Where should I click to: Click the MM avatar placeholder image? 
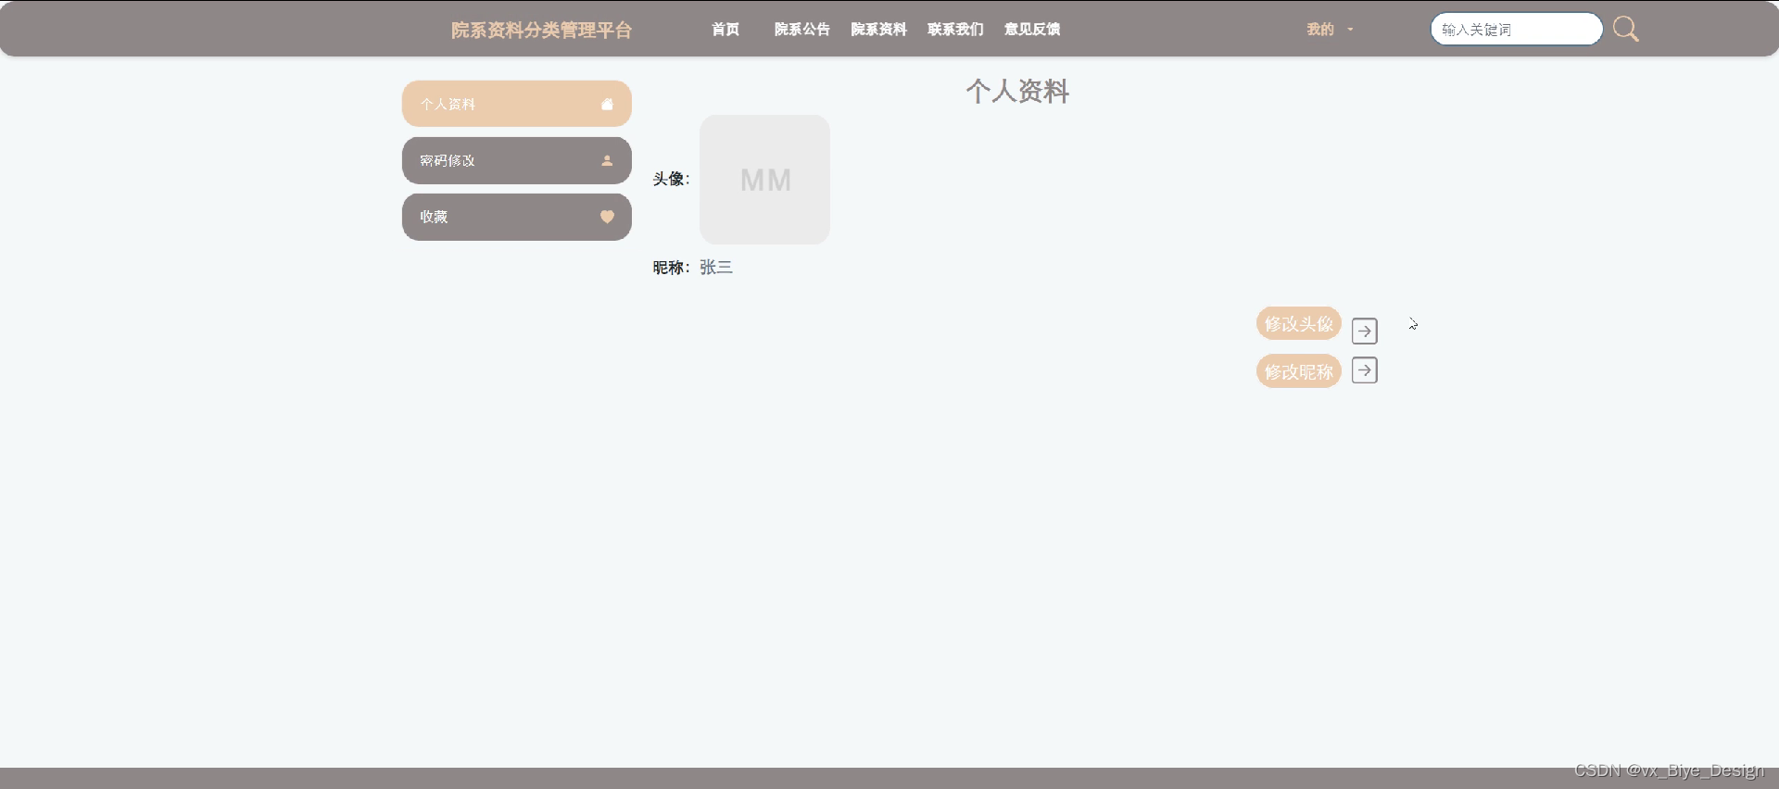764,180
